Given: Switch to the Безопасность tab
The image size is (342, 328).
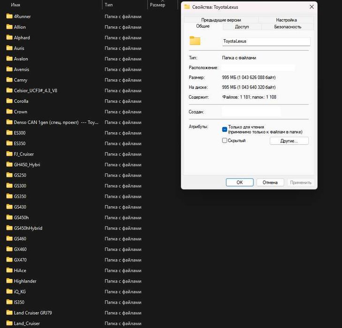Looking at the screenshot, I should click(x=288, y=27).
